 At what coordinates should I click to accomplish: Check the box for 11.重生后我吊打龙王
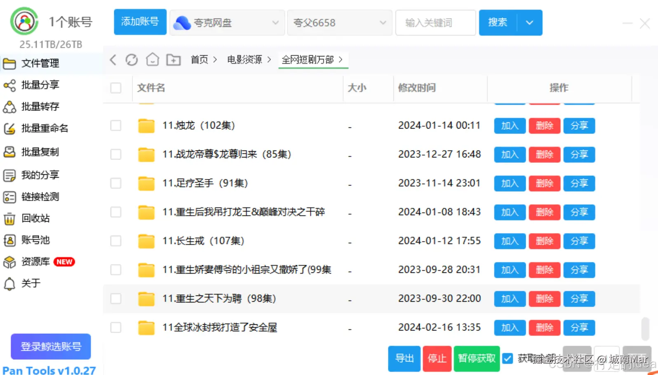click(116, 212)
